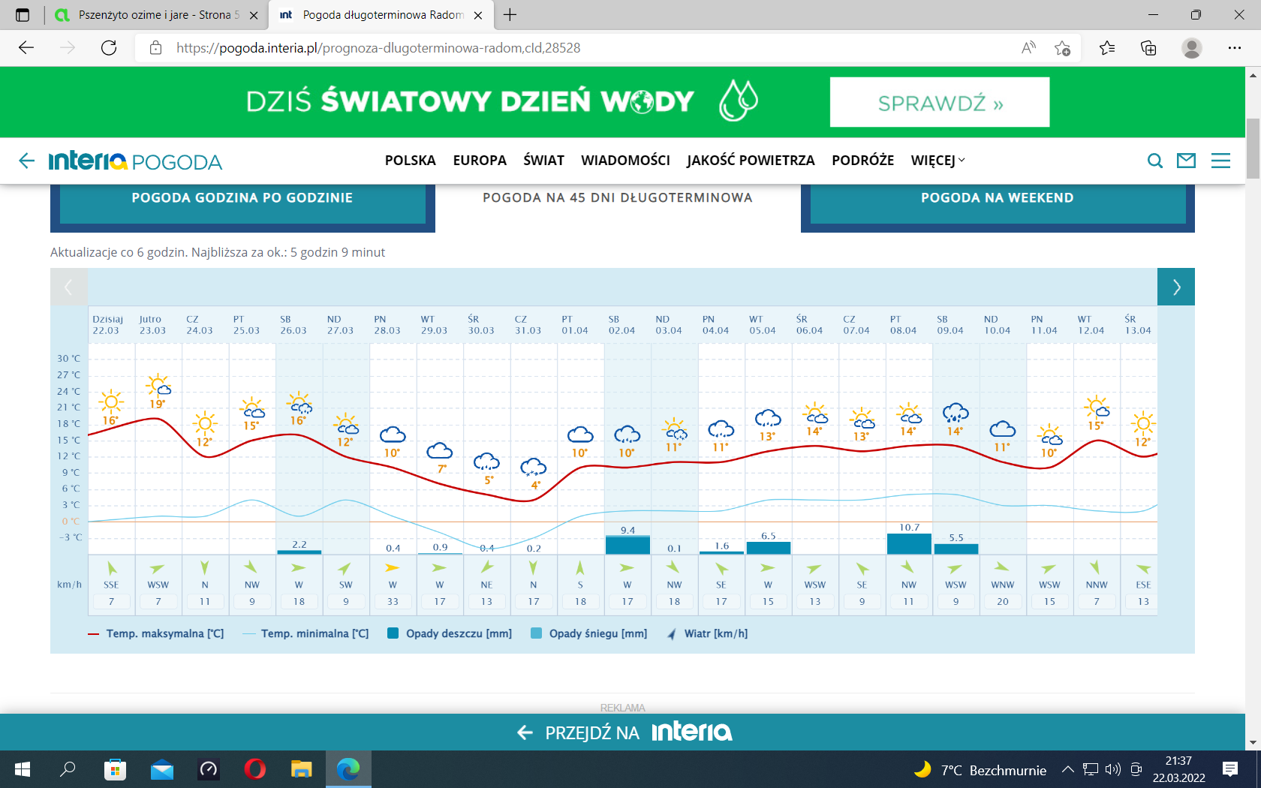Click the search magnifier icon on Interia header
Viewport: 1261px width, 788px height.
[1155, 161]
